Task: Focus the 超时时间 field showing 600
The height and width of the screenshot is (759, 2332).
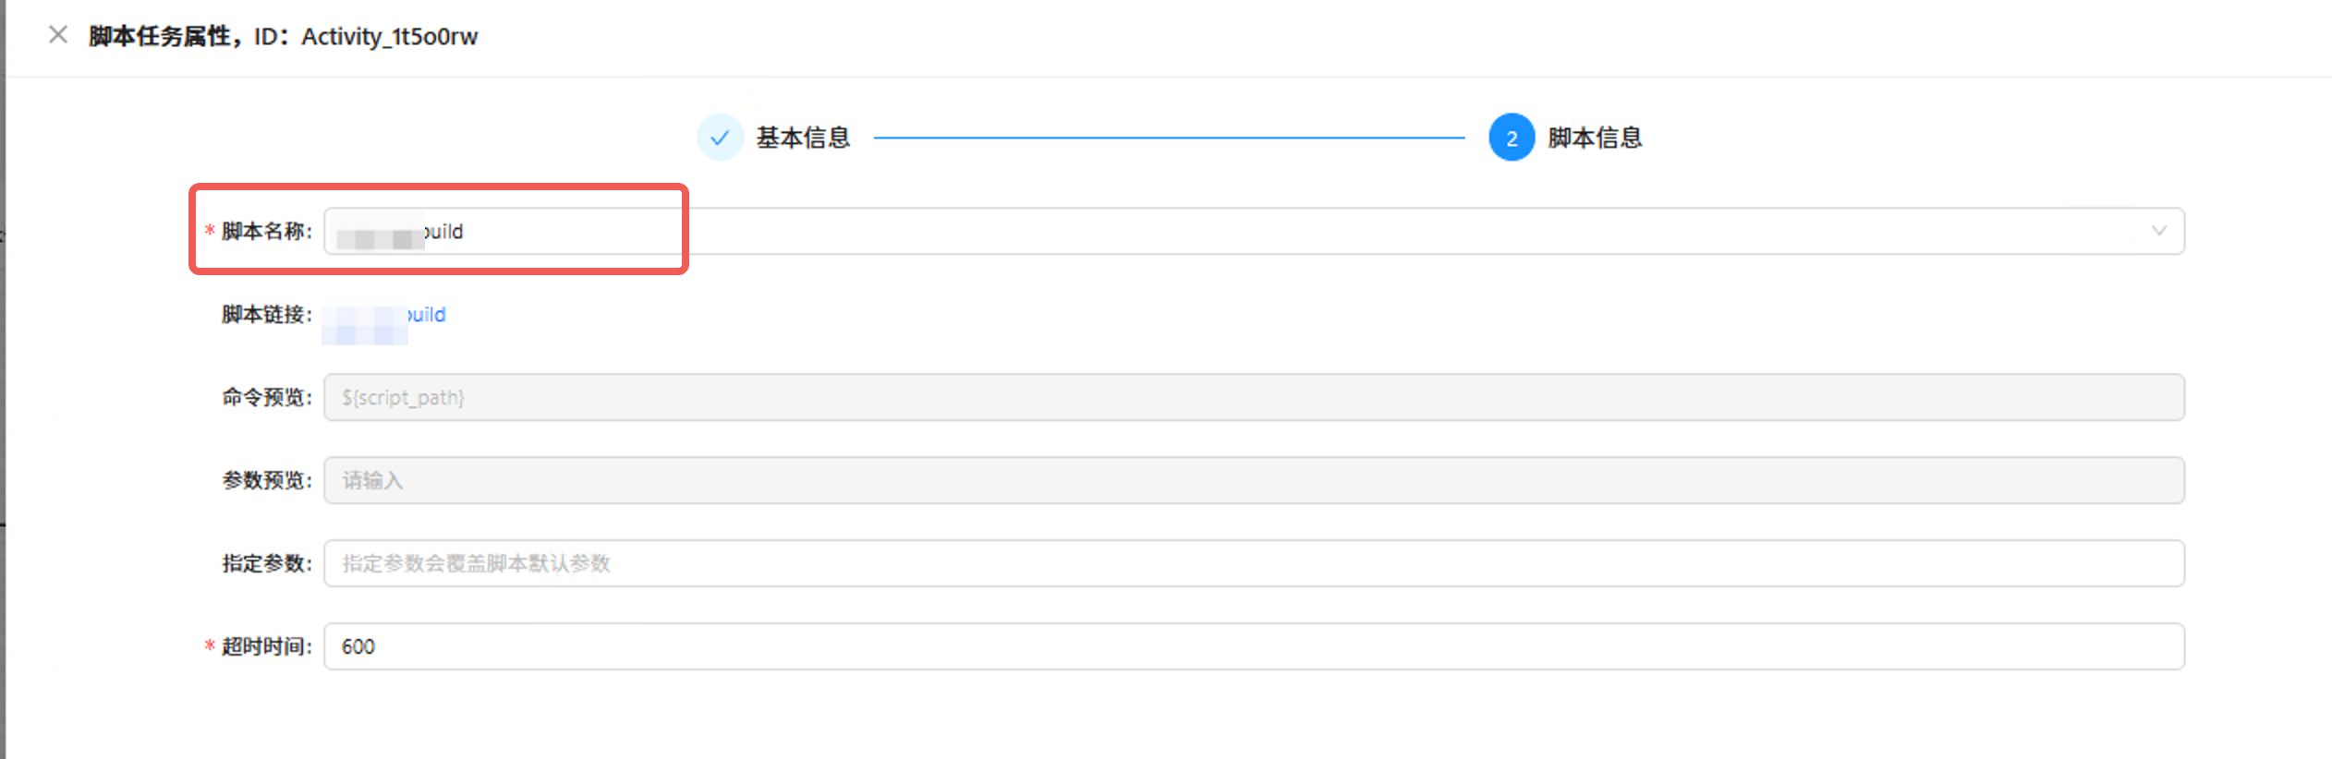Action: point(1254,646)
